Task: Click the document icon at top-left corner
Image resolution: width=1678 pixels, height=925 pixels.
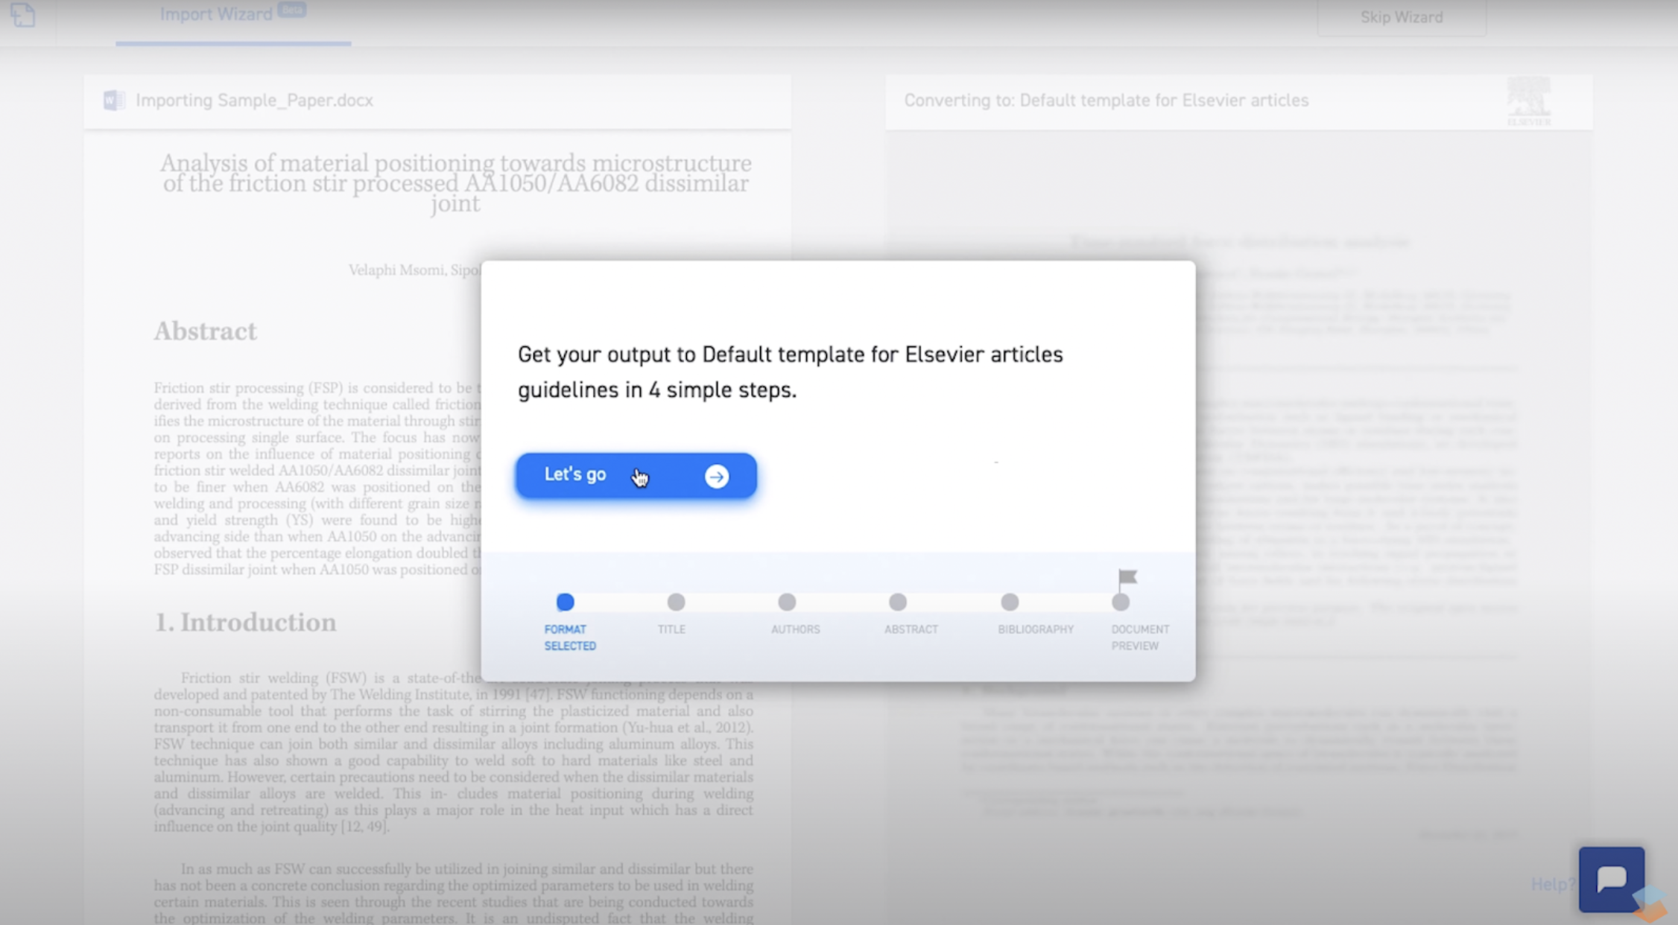Action: (x=23, y=14)
